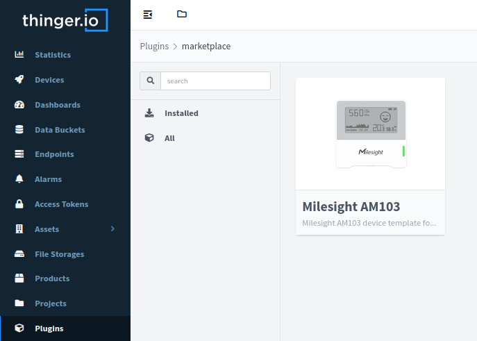Image resolution: width=477 pixels, height=341 pixels.
Task: Open the folder icon in top bar
Action: pyautogui.click(x=182, y=15)
